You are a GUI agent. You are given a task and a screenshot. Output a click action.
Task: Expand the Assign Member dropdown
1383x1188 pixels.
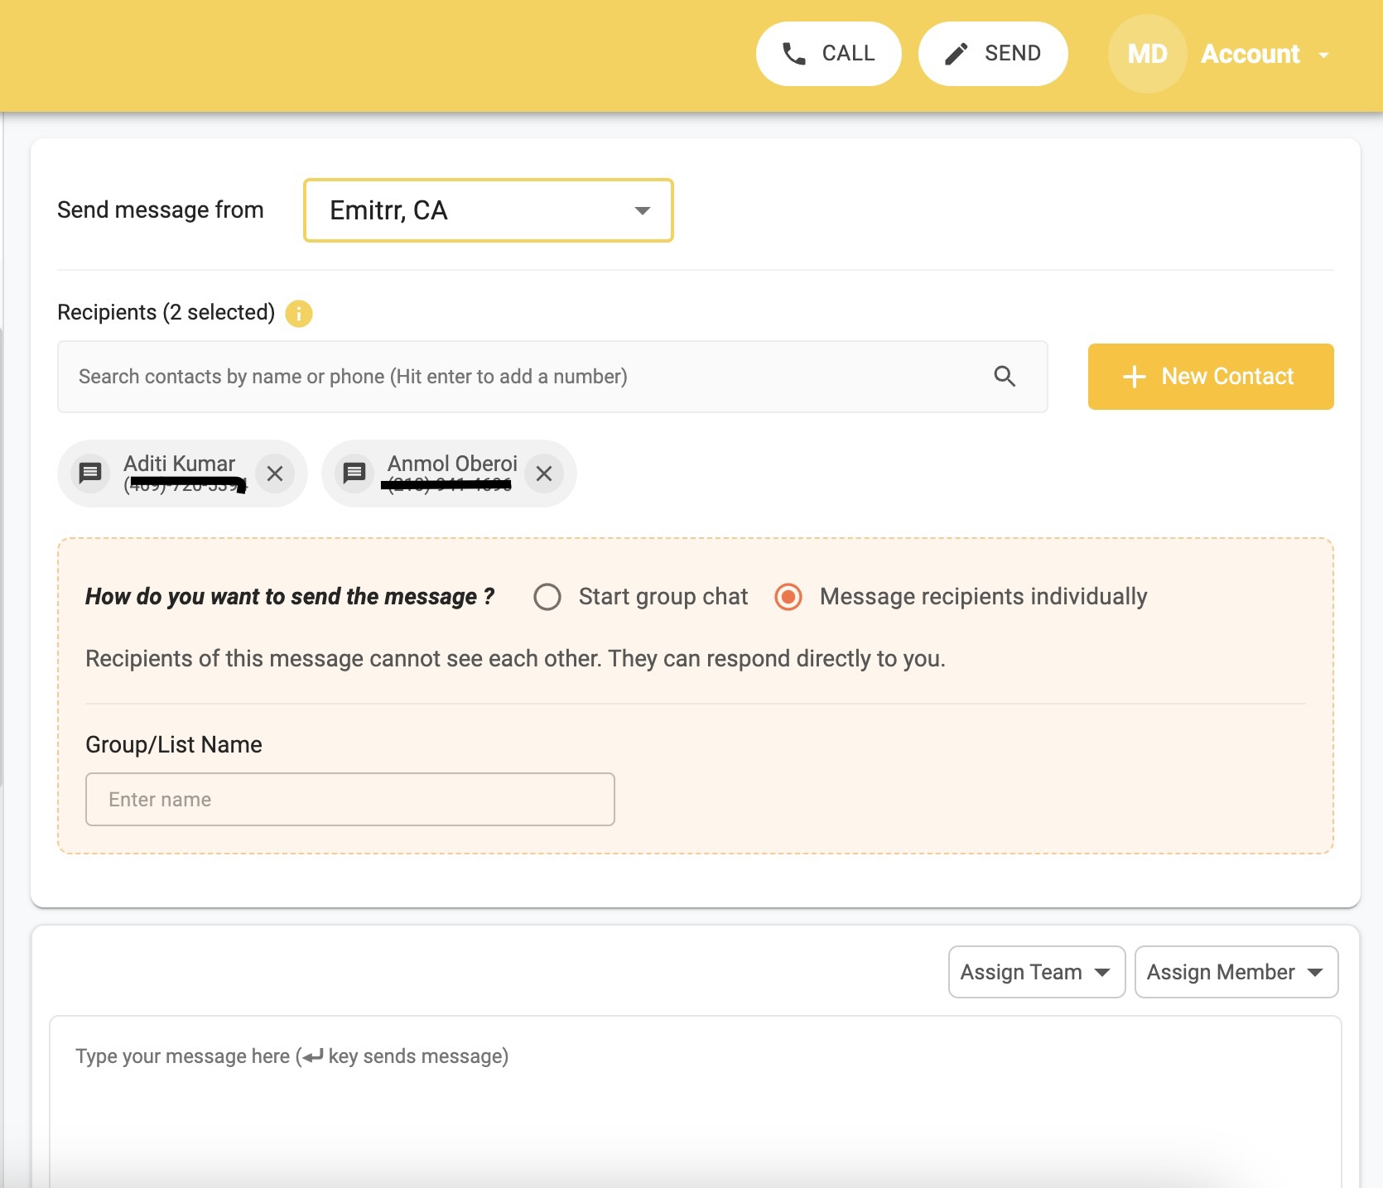point(1236,972)
